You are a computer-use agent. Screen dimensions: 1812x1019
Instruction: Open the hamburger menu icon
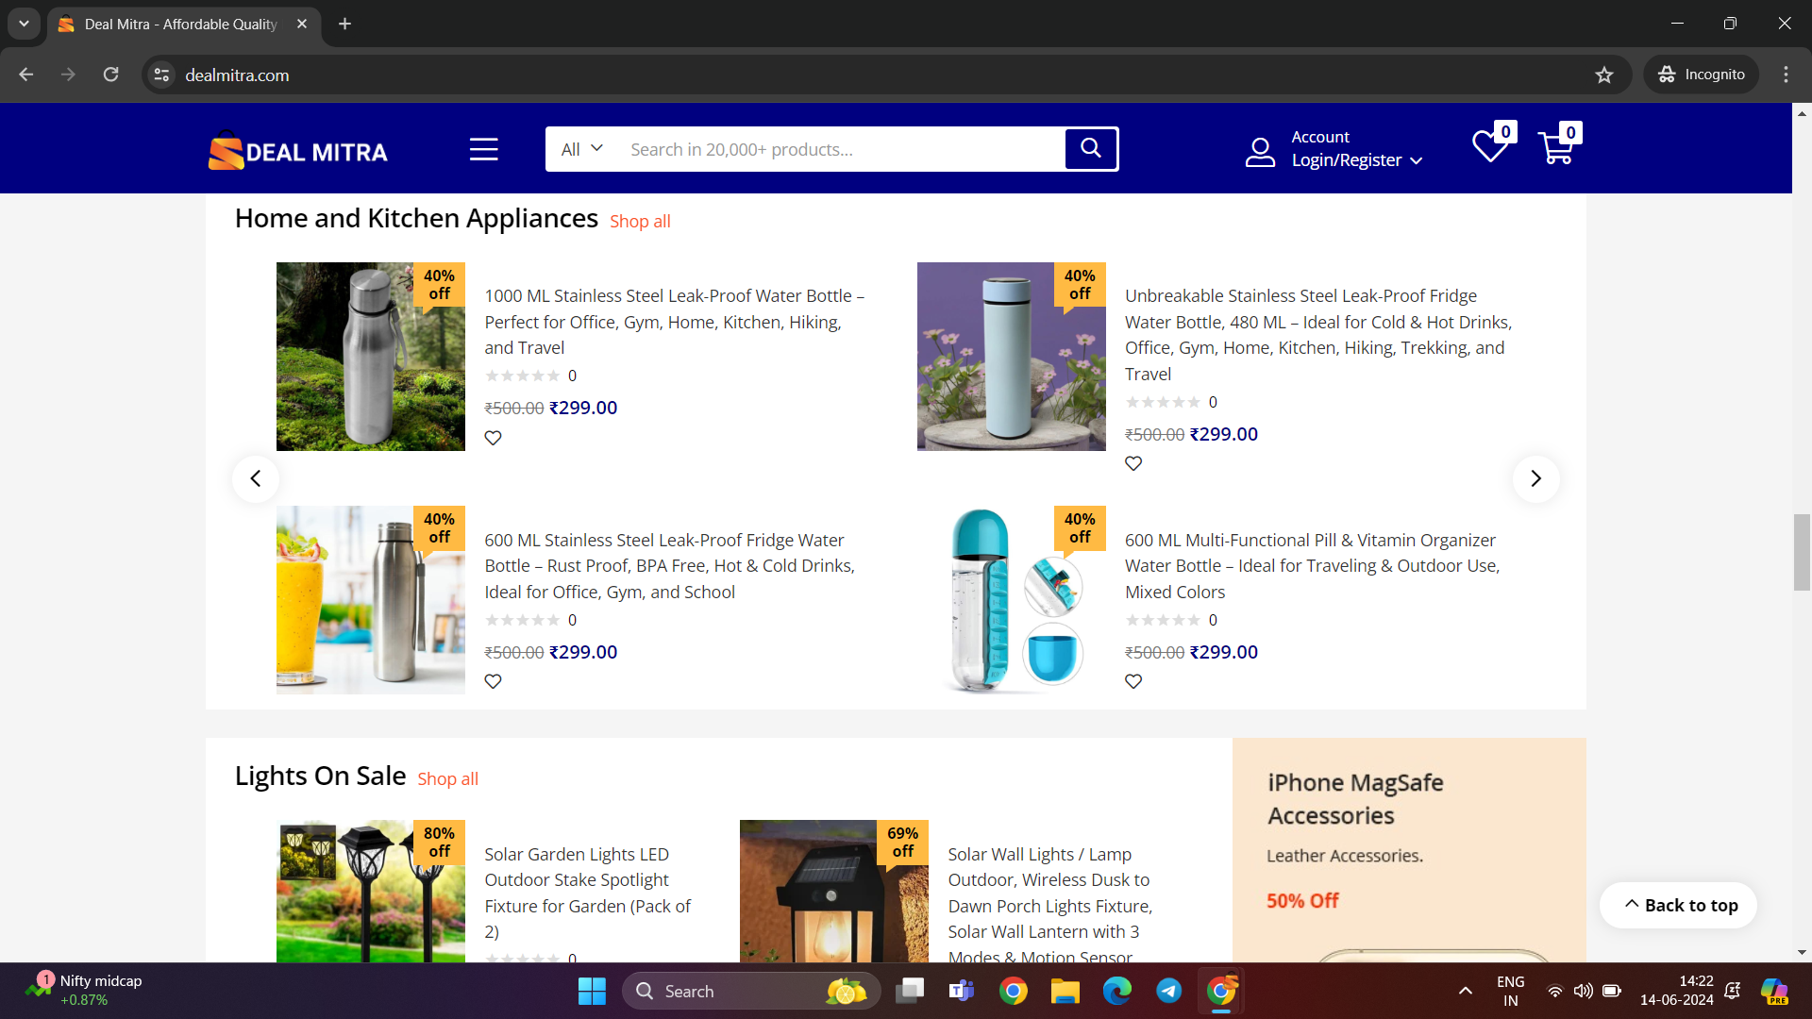pyautogui.click(x=483, y=149)
